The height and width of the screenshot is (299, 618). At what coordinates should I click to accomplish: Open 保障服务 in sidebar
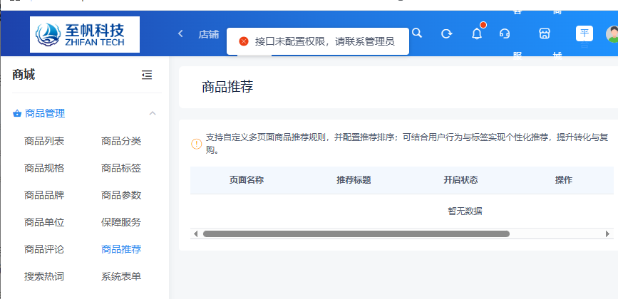121,222
